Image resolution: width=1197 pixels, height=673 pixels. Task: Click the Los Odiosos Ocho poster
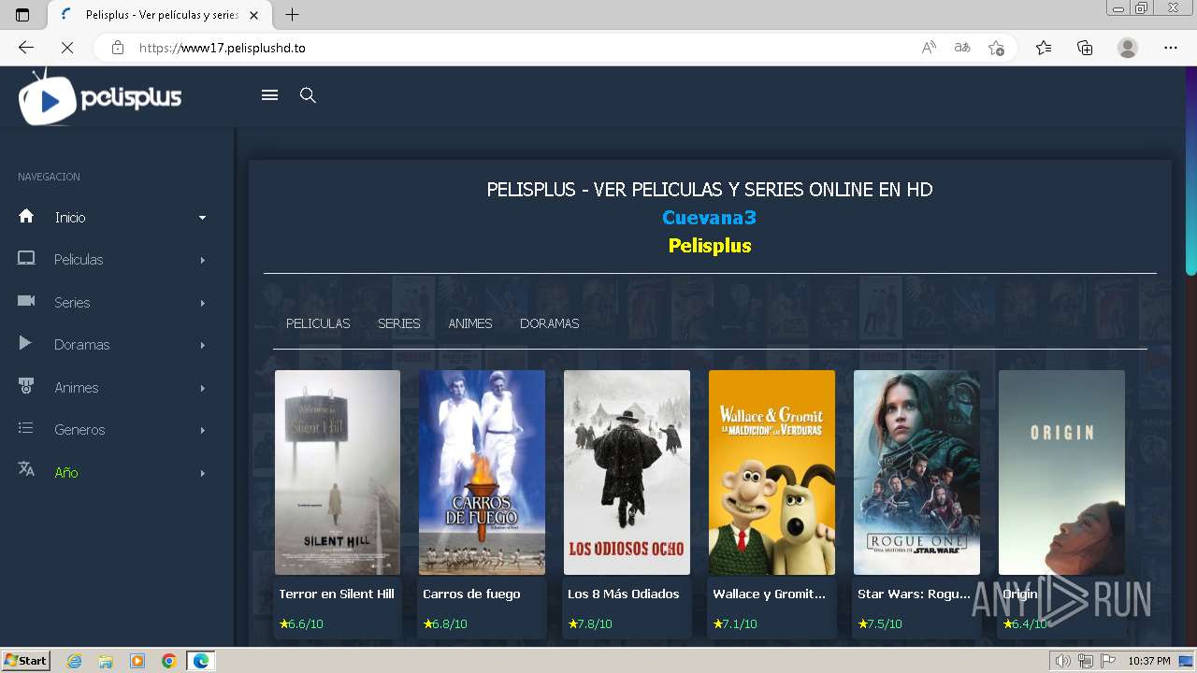627,472
